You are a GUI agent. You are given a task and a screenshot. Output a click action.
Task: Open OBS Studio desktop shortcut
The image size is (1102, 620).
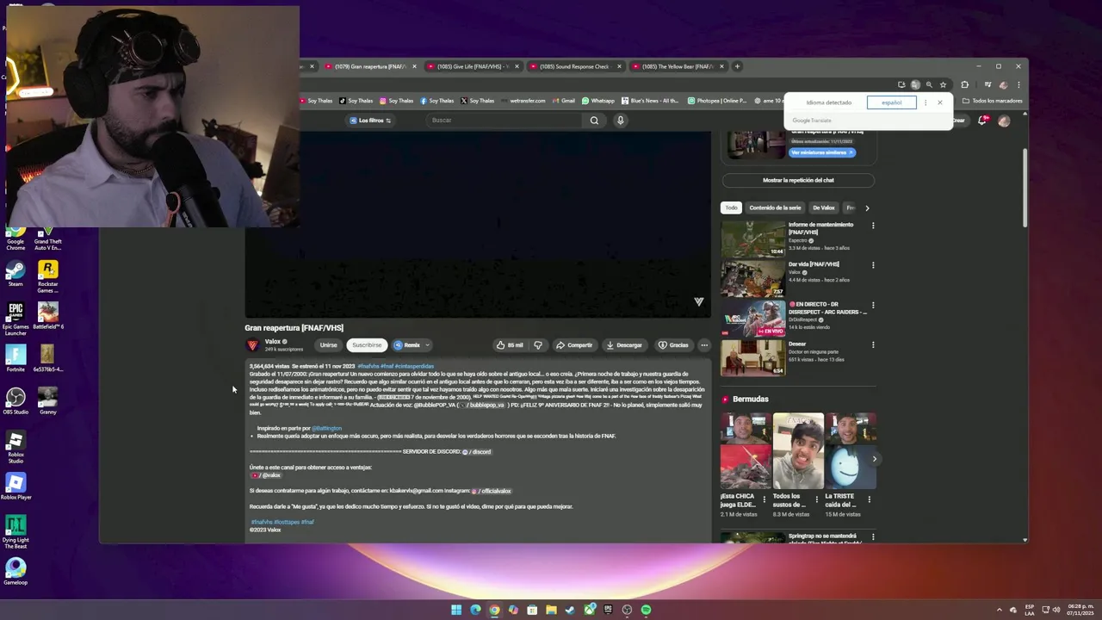[15, 401]
